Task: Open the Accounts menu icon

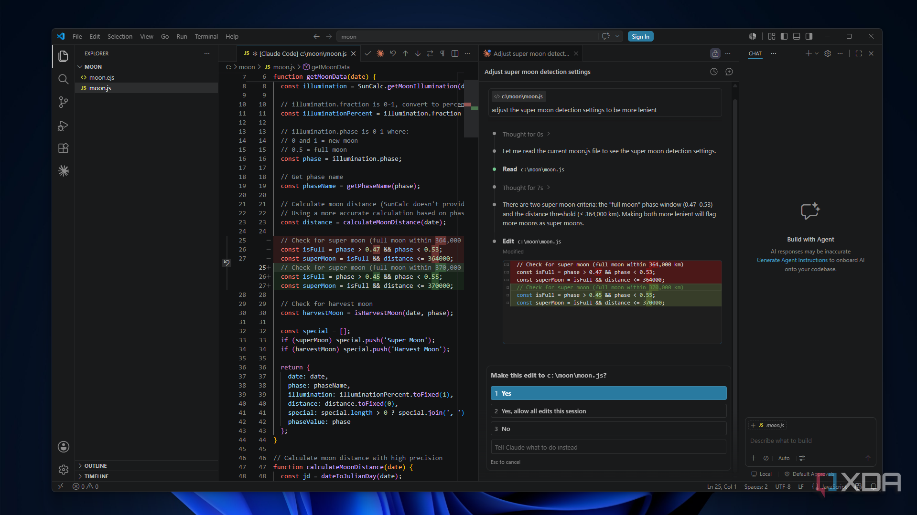Action: (63, 447)
